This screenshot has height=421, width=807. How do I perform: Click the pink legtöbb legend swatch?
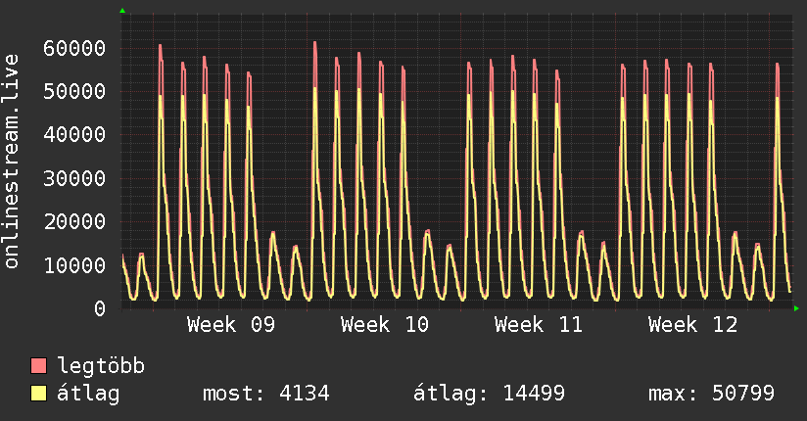[x=38, y=365]
